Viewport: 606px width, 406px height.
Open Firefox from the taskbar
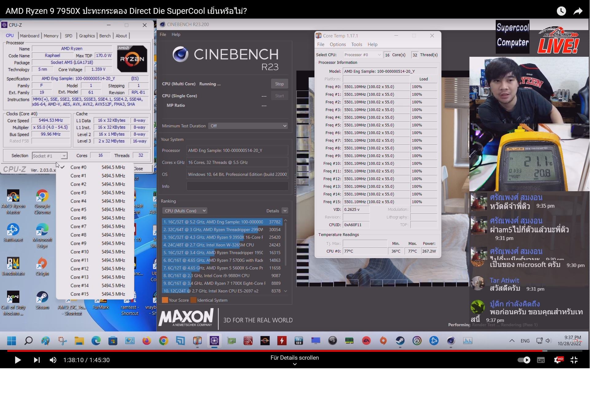pyautogui.click(x=147, y=341)
